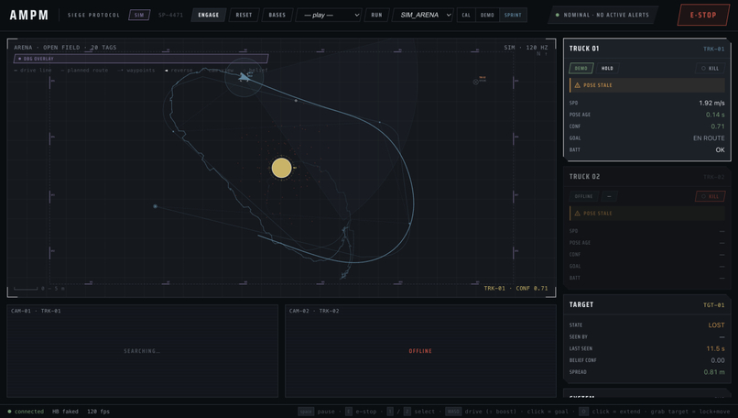Click the Truck 02 dash button
738x418 pixels.
(x=609, y=196)
